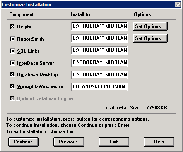Toggle the InterBase Server checkbox
The width and height of the screenshot is (183, 152).
[x=12, y=63]
